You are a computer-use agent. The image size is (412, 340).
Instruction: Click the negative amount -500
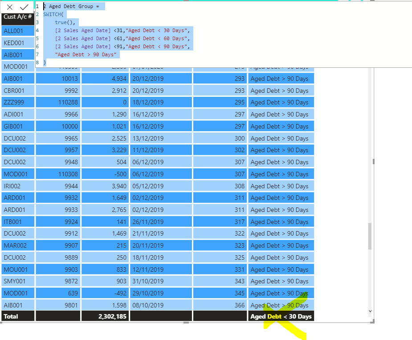[x=105, y=174]
